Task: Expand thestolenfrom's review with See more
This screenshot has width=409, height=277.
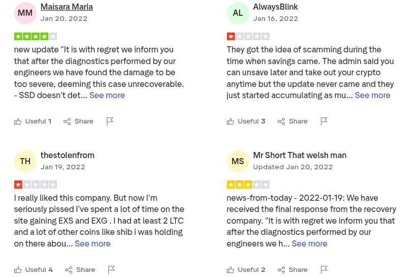Action: coord(93,243)
